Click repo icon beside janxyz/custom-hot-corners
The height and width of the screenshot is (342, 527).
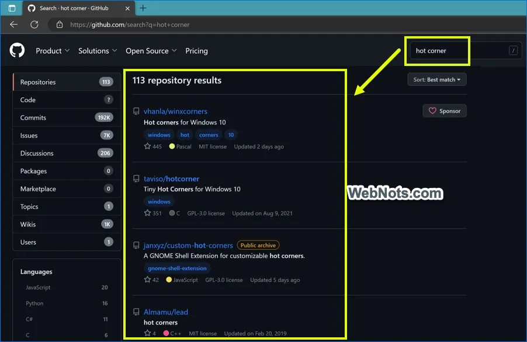click(136, 245)
